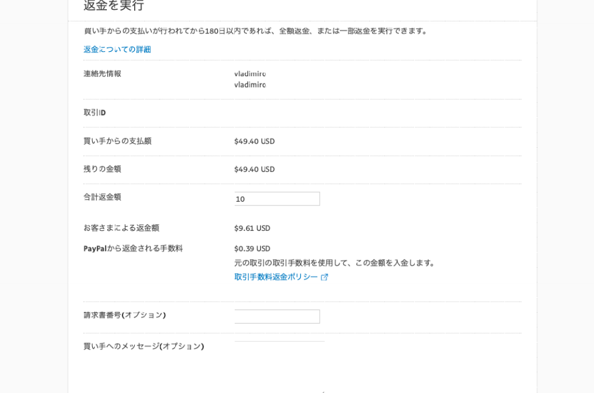The image size is (594, 393).
Task: Click the second vladimiro contact name line
Action: click(x=250, y=85)
